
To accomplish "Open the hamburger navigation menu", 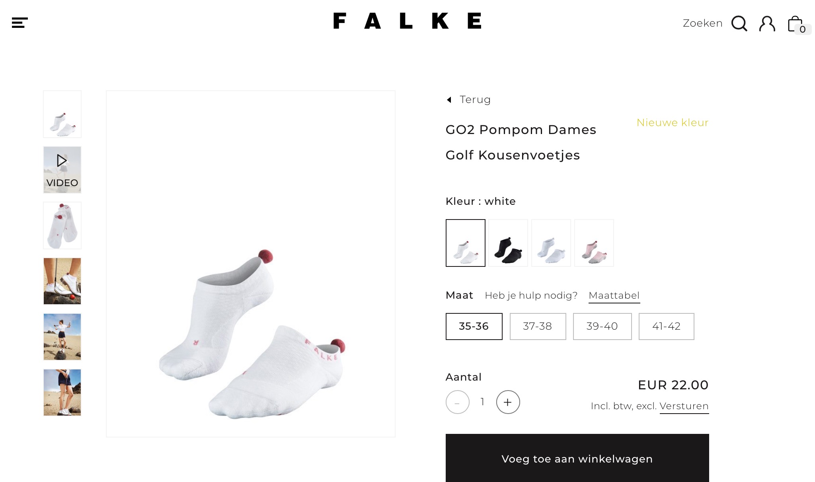I will (20, 23).
